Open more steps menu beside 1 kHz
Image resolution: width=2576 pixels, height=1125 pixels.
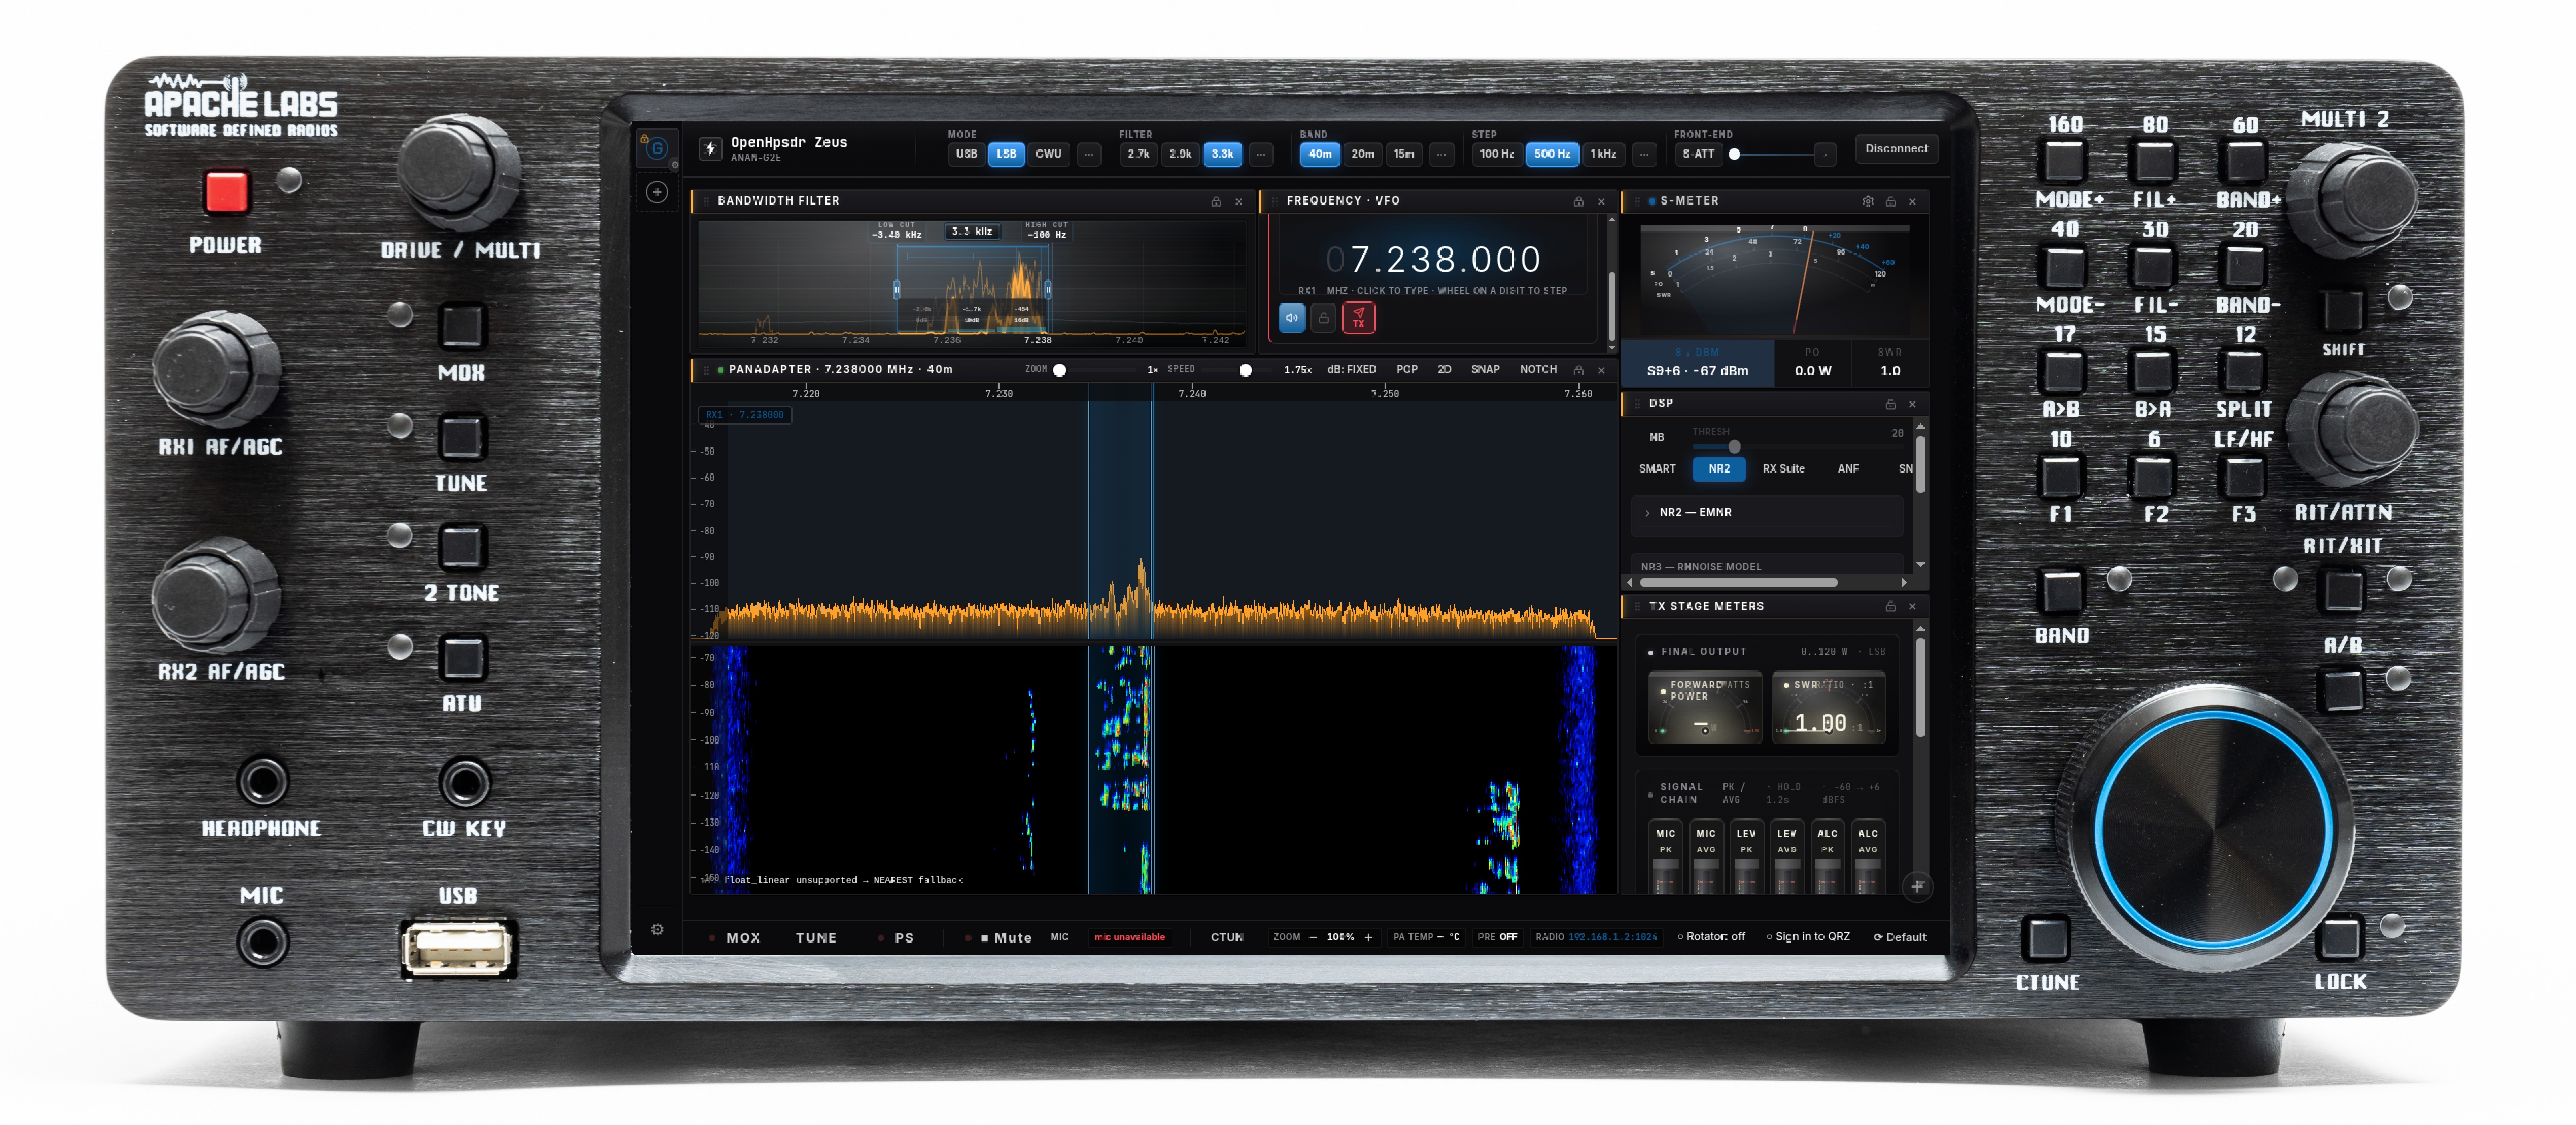coord(1644,154)
